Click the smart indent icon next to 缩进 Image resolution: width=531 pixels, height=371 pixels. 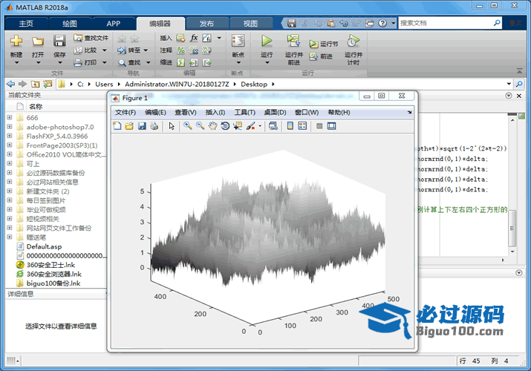tap(181, 62)
